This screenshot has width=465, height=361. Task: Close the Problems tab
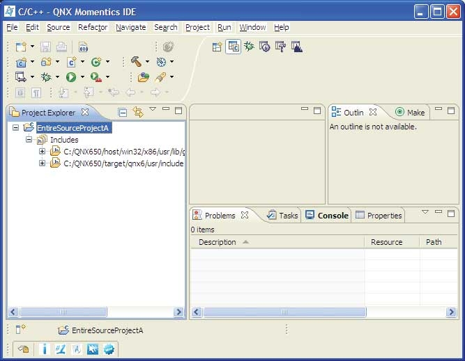tap(245, 216)
